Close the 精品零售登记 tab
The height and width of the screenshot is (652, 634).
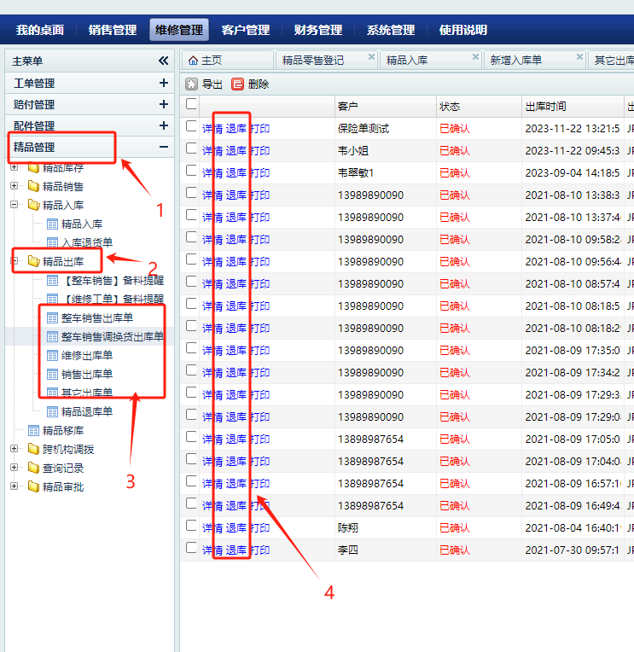tap(371, 57)
